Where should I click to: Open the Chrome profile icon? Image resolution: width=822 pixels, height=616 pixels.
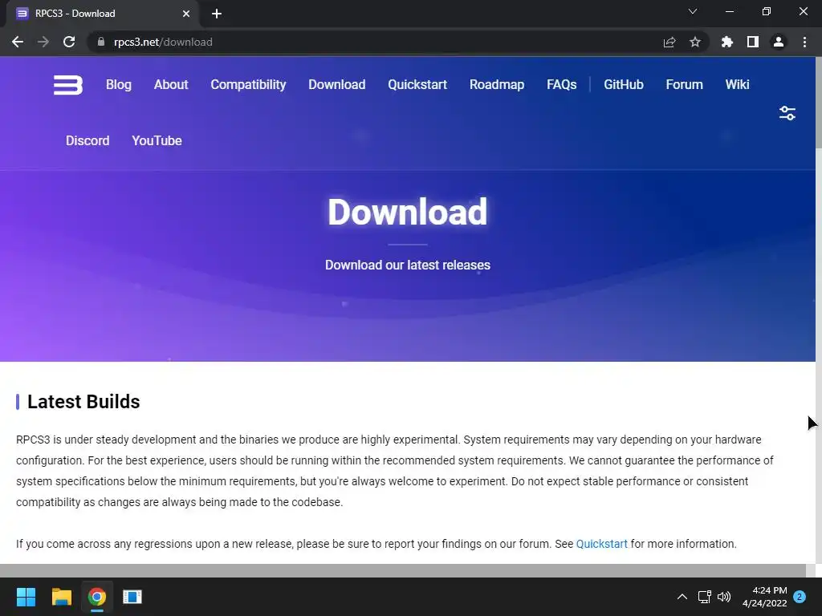779,42
